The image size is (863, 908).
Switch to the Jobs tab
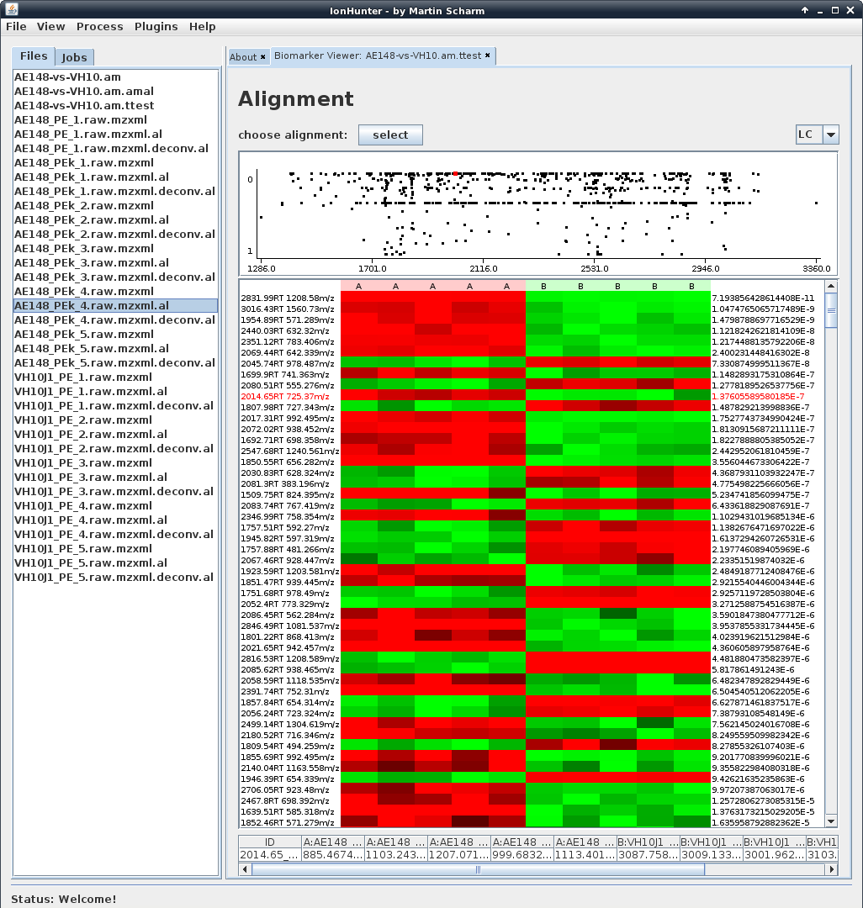[x=74, y=57]
